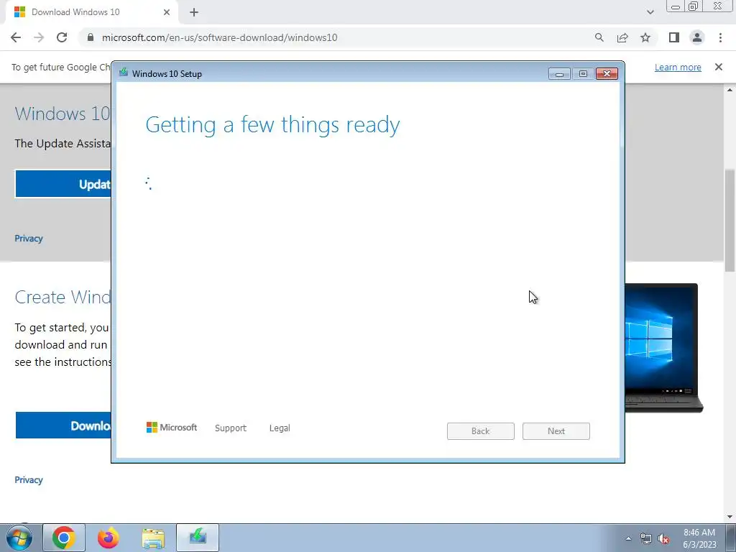The image size is (736, 552).
Task: Open the Privacy link under Update button
Action: click(29, 239)
